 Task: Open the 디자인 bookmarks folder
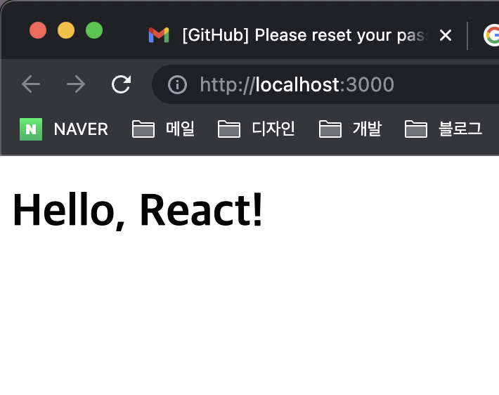click(257, 129)
